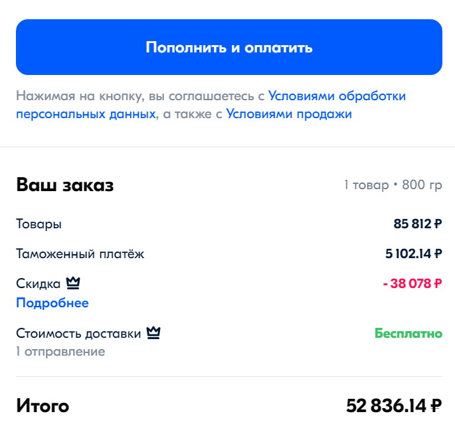Click the goods price 85 812 ₽
The width and height of the screenshot is (455, 436).
pos(417,224)
